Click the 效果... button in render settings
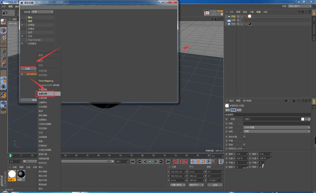The height and width of the screenshot is (193, 316). [x=27, y=69]
